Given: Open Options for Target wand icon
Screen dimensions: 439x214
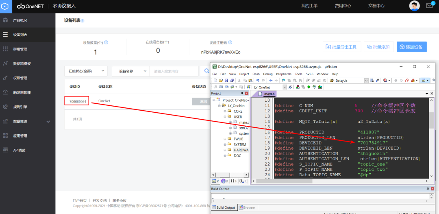Looking at the screenshot, I should (x=290, y=87).
